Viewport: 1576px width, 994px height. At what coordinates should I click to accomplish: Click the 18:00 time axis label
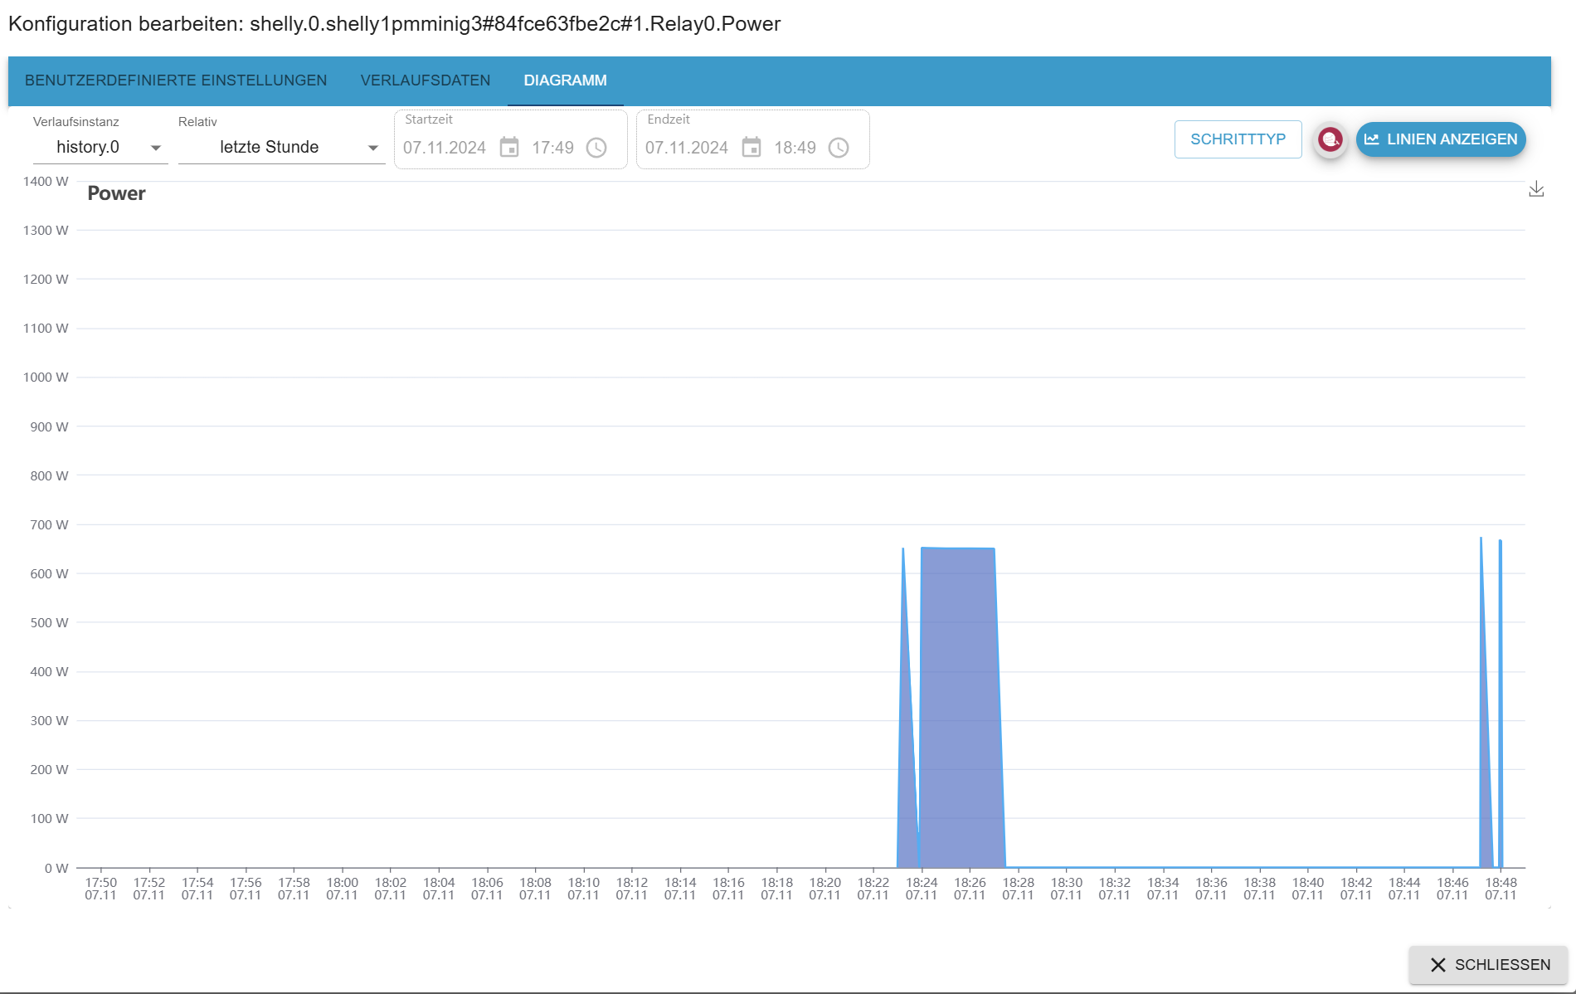pyautogui.click(x=342, y=889)
